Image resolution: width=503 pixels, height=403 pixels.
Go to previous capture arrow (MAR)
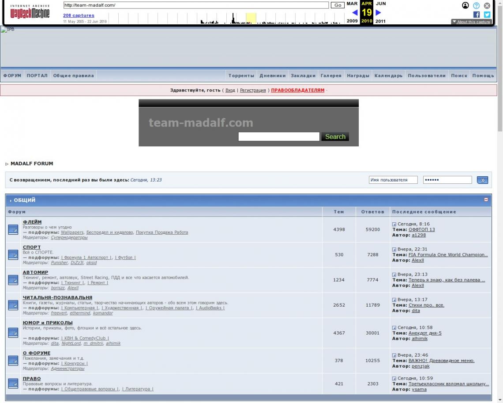point(355,12)
